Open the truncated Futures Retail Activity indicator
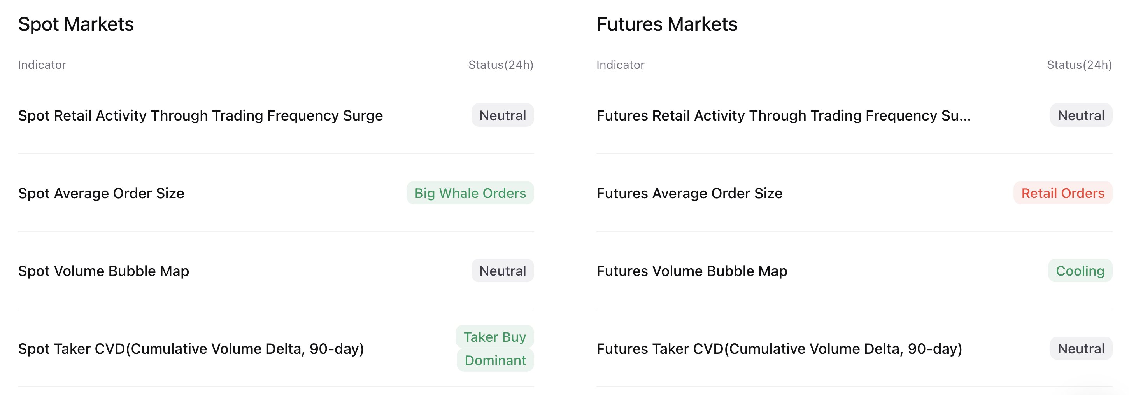This screenshot has height=395, width=1129. pos(783,115)
